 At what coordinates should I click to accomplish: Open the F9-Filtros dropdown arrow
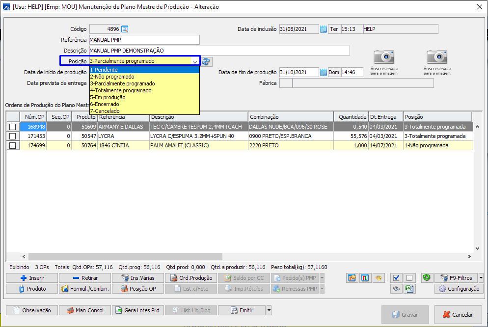(481, 278)
